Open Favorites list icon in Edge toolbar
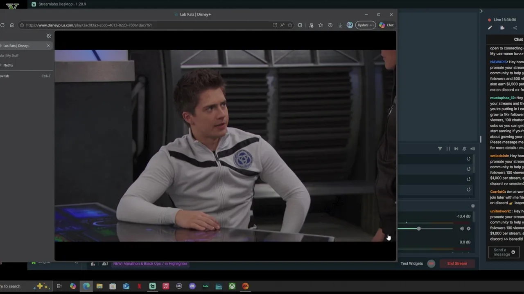This screenshot has width=524, height=294. [x=321, y=25]
